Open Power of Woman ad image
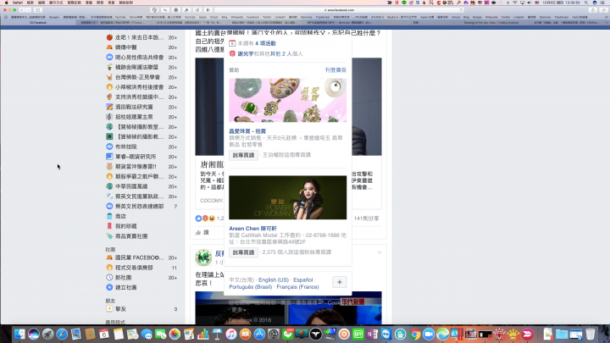610x343 pixels. coord(287,197)
